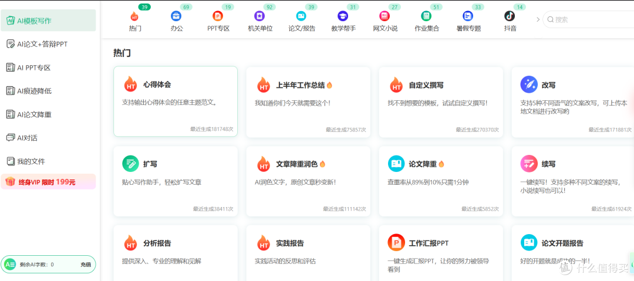Image resolution: width=634 pixels, height=281 pixels.
Task: Expand more categories with the right chevron
Action: pos(538,19)
